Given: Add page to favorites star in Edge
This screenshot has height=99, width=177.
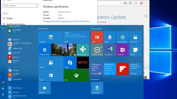Looking at the screenshot, I should (125, 3).
